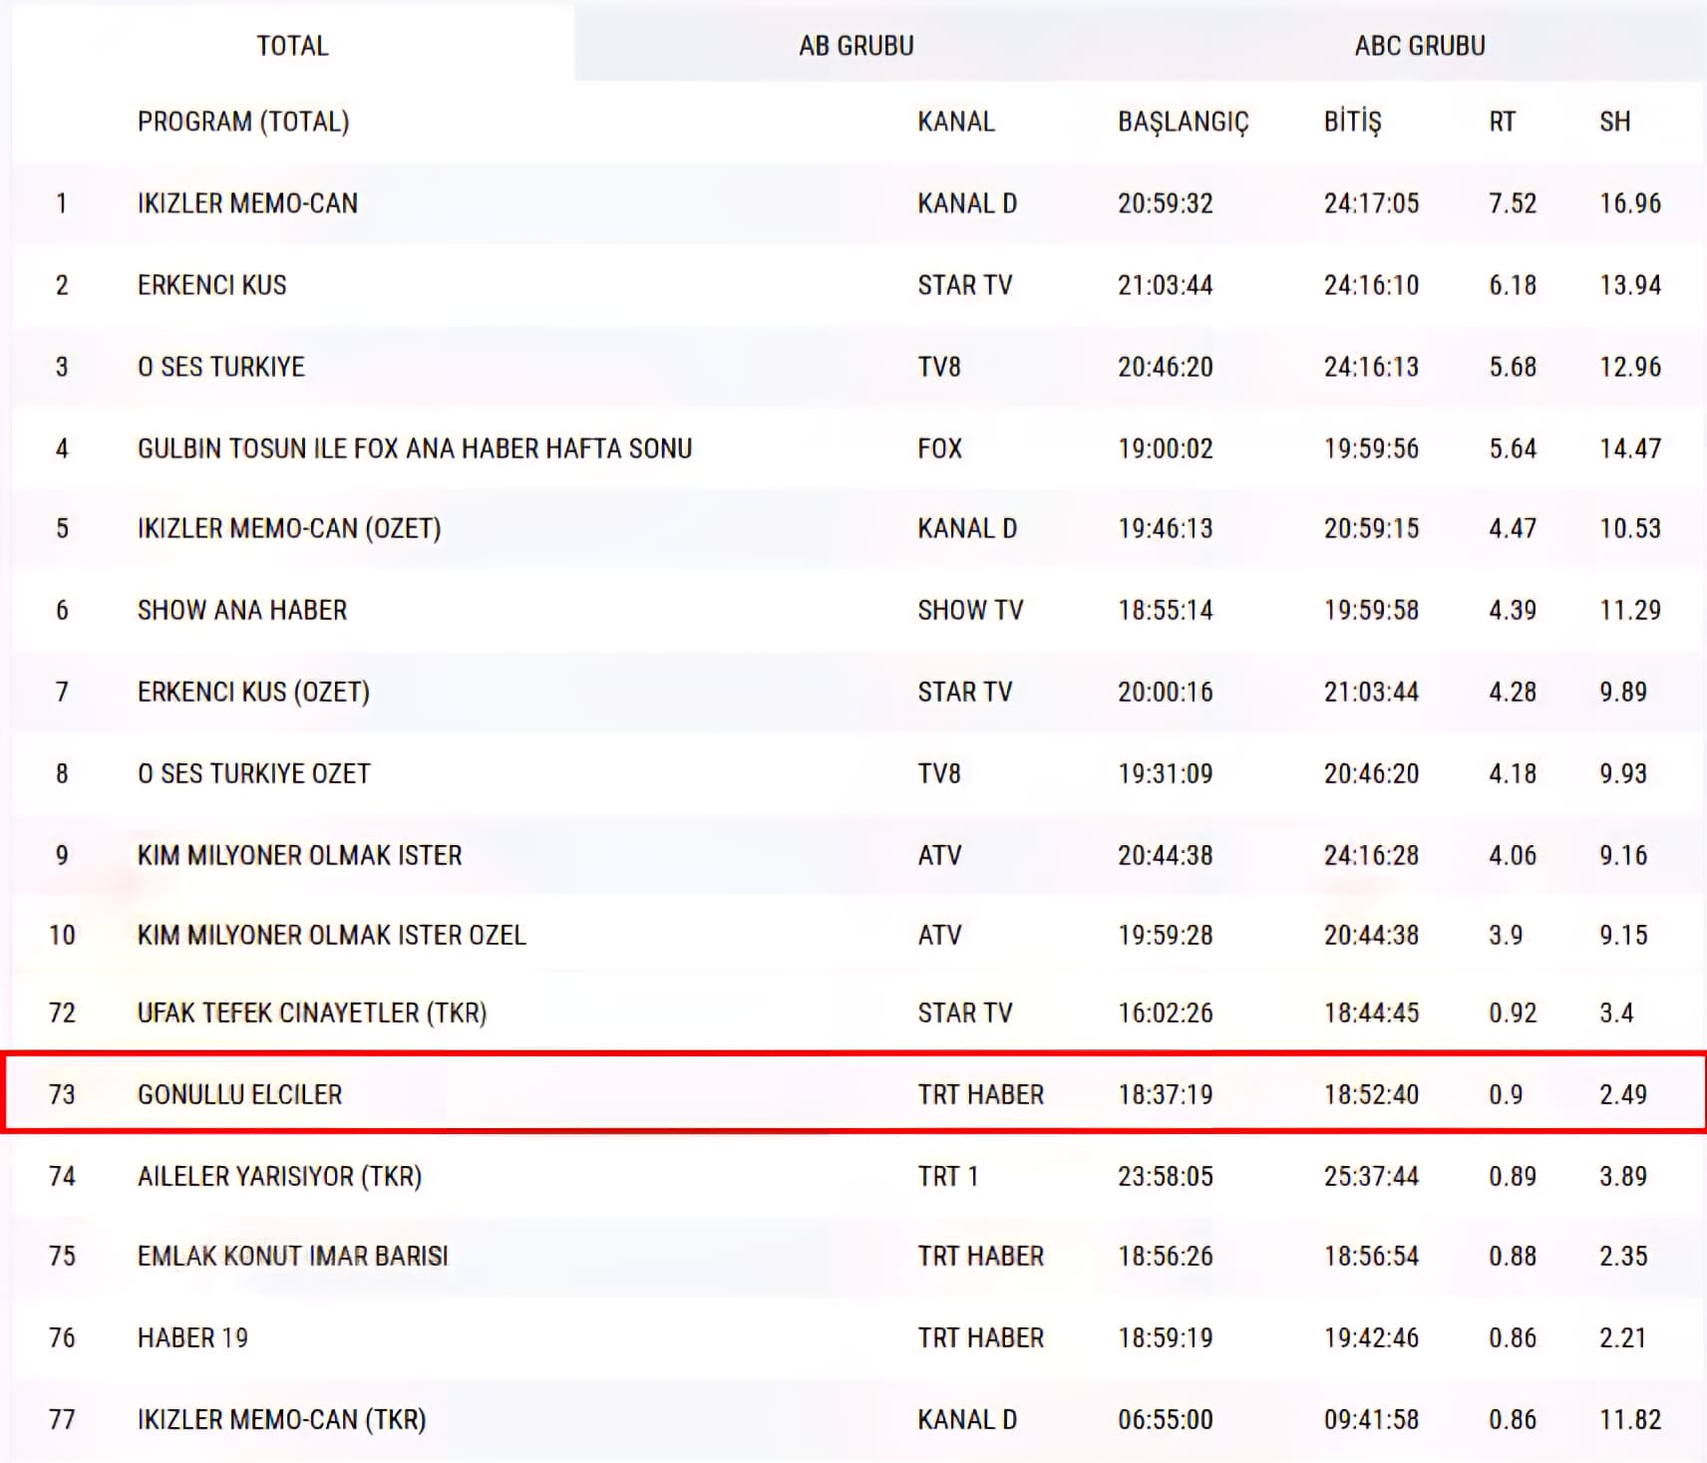Click the BAŞLANGIÇ column header
The height and width of the screenshot is (1463, 1707).
(x=1183, y=122)
